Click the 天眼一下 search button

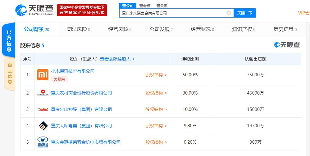tap(244, 13)
